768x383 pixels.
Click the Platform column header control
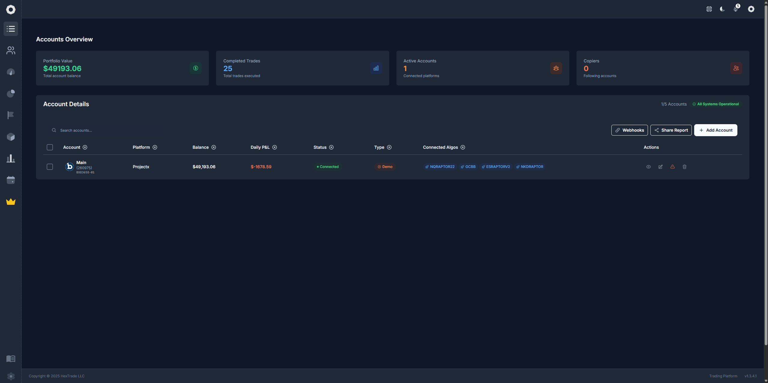tap(155, 147)
